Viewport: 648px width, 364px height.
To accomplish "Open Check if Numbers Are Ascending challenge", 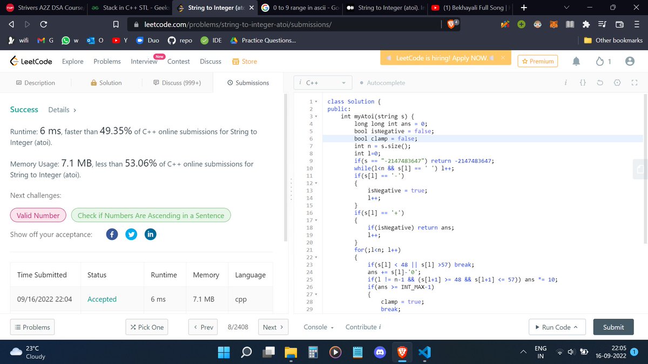I will click(151, 216).
